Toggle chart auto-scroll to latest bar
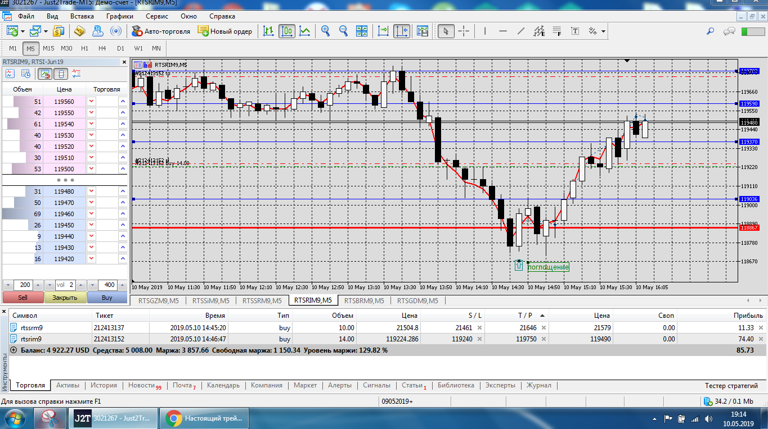Image resolution: width=768 pixels, height=429 pixels. click(x=383, y=31)
